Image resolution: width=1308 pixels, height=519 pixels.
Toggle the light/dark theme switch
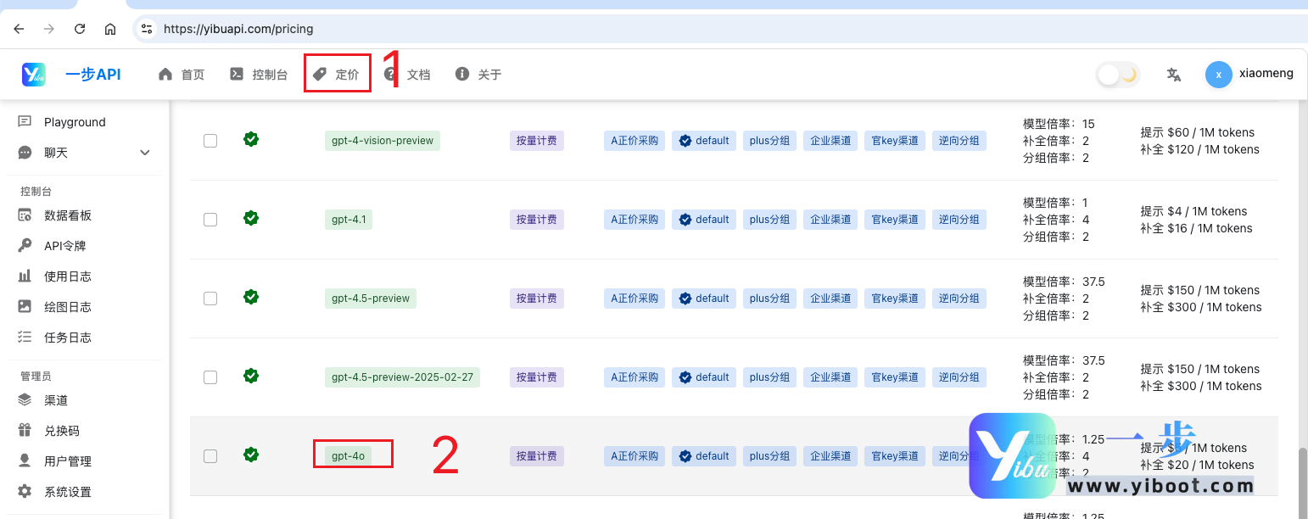(1116, 75)
